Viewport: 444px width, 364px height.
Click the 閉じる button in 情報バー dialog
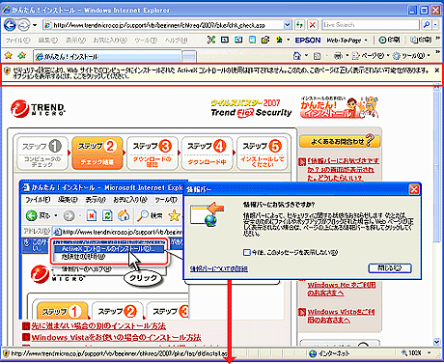pos(390,267)
